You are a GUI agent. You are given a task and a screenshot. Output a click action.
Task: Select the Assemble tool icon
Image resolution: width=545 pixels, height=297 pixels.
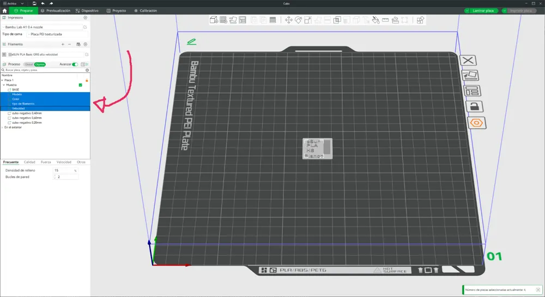(x=395, y=20)
